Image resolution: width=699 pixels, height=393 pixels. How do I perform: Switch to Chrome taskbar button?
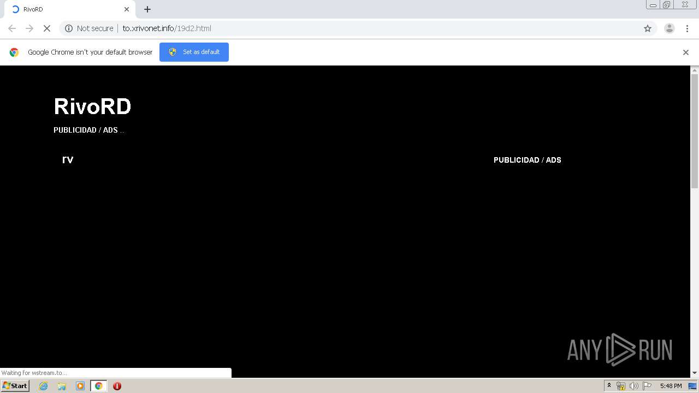98,386
